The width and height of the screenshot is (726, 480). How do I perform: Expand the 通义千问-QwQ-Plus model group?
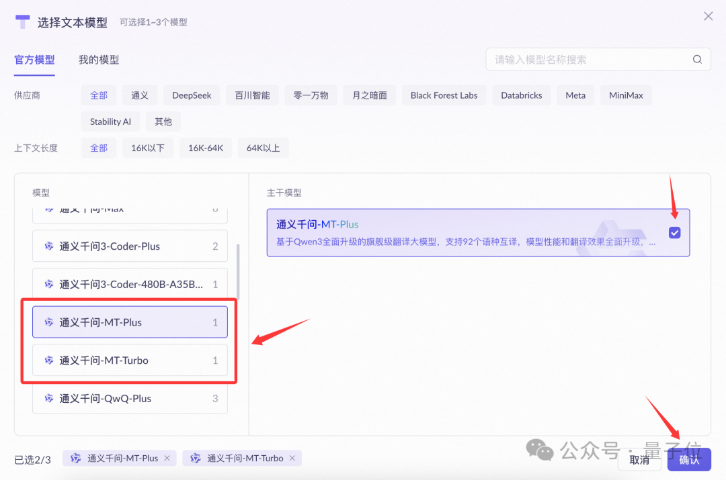coord(130,399)
